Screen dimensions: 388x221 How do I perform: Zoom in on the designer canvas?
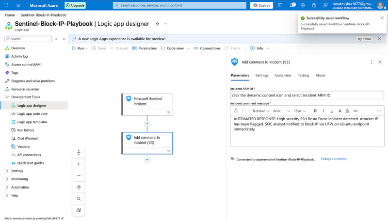pos(79,164)
